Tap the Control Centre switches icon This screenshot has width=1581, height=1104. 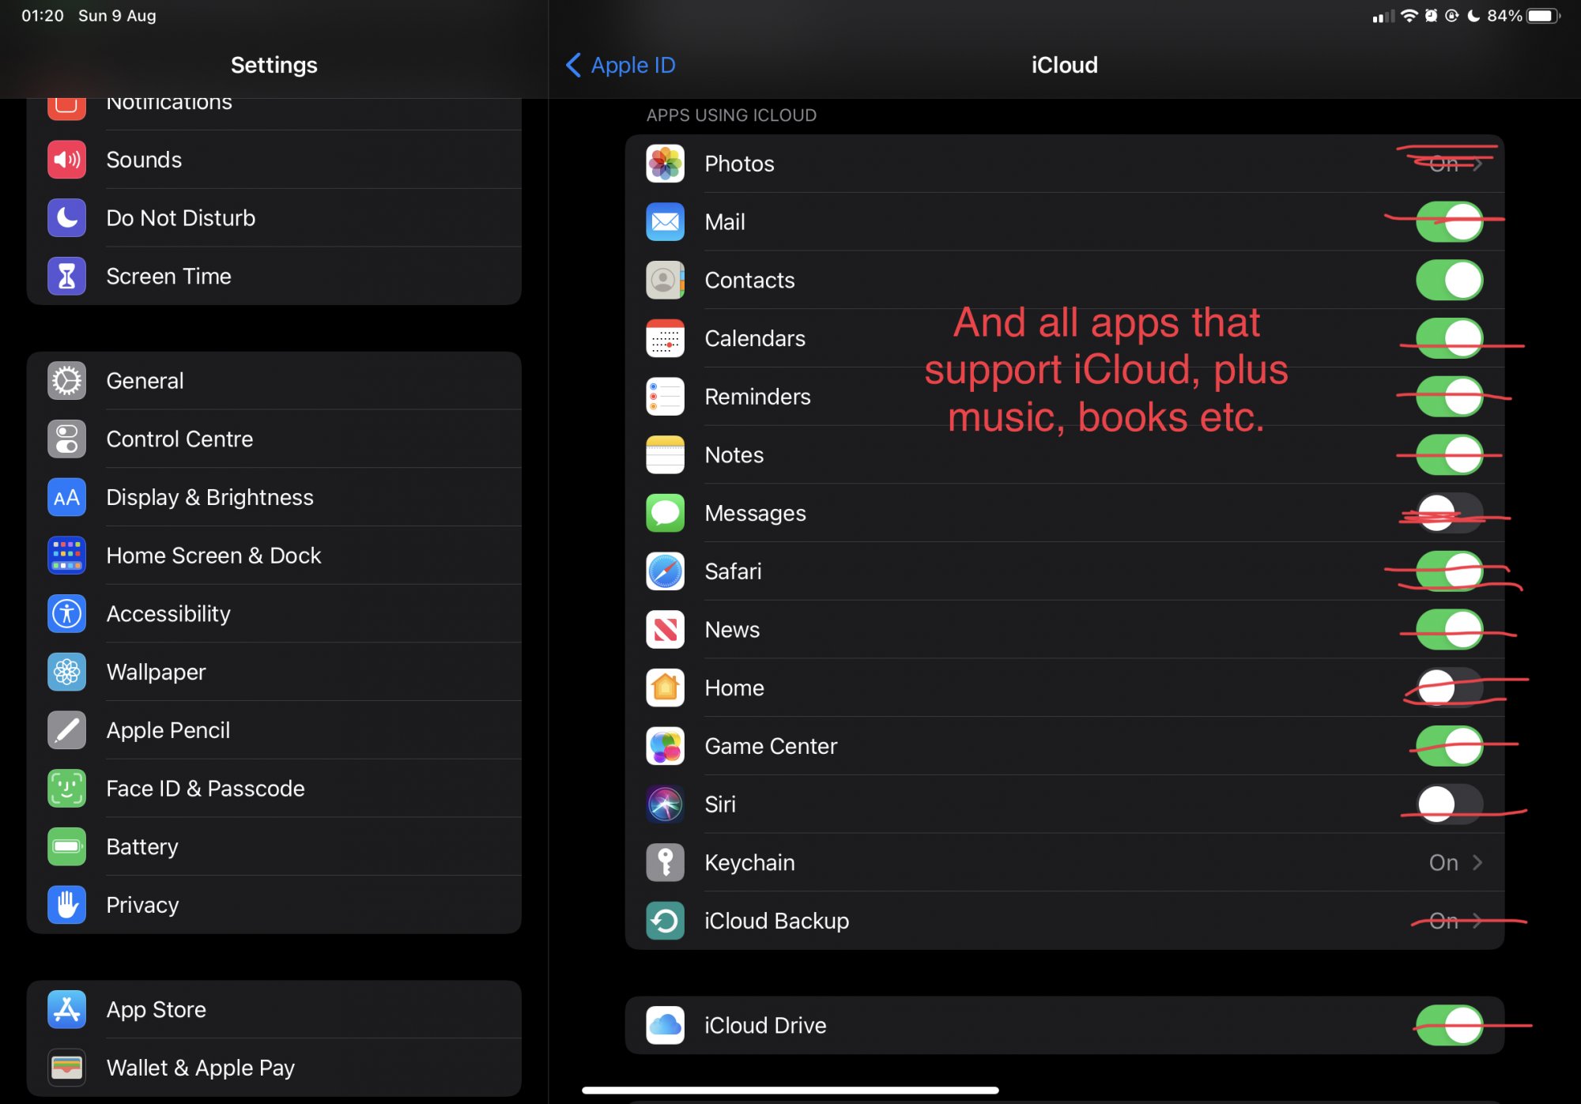tap(66, 439)
